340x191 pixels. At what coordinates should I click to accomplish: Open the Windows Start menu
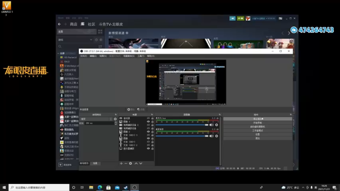tap(4, 188)
